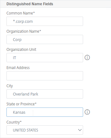Open the UNITED STATES country combo box
This screenshot has width=111, height=138.
45,130
